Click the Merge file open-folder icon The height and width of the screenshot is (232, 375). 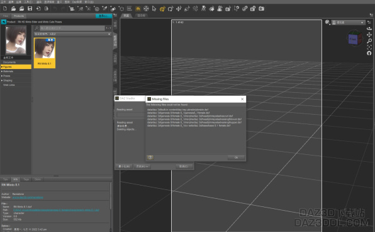tap(21, 9)
